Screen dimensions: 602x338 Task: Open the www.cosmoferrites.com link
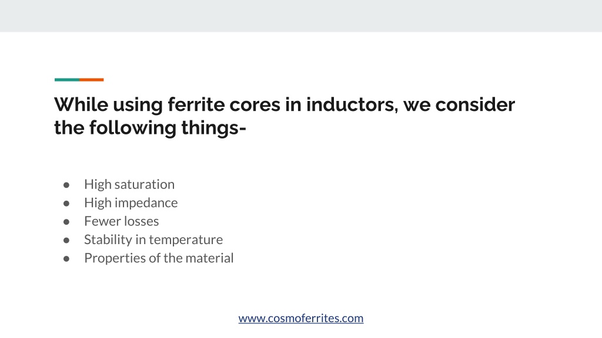tap(300, 318)
